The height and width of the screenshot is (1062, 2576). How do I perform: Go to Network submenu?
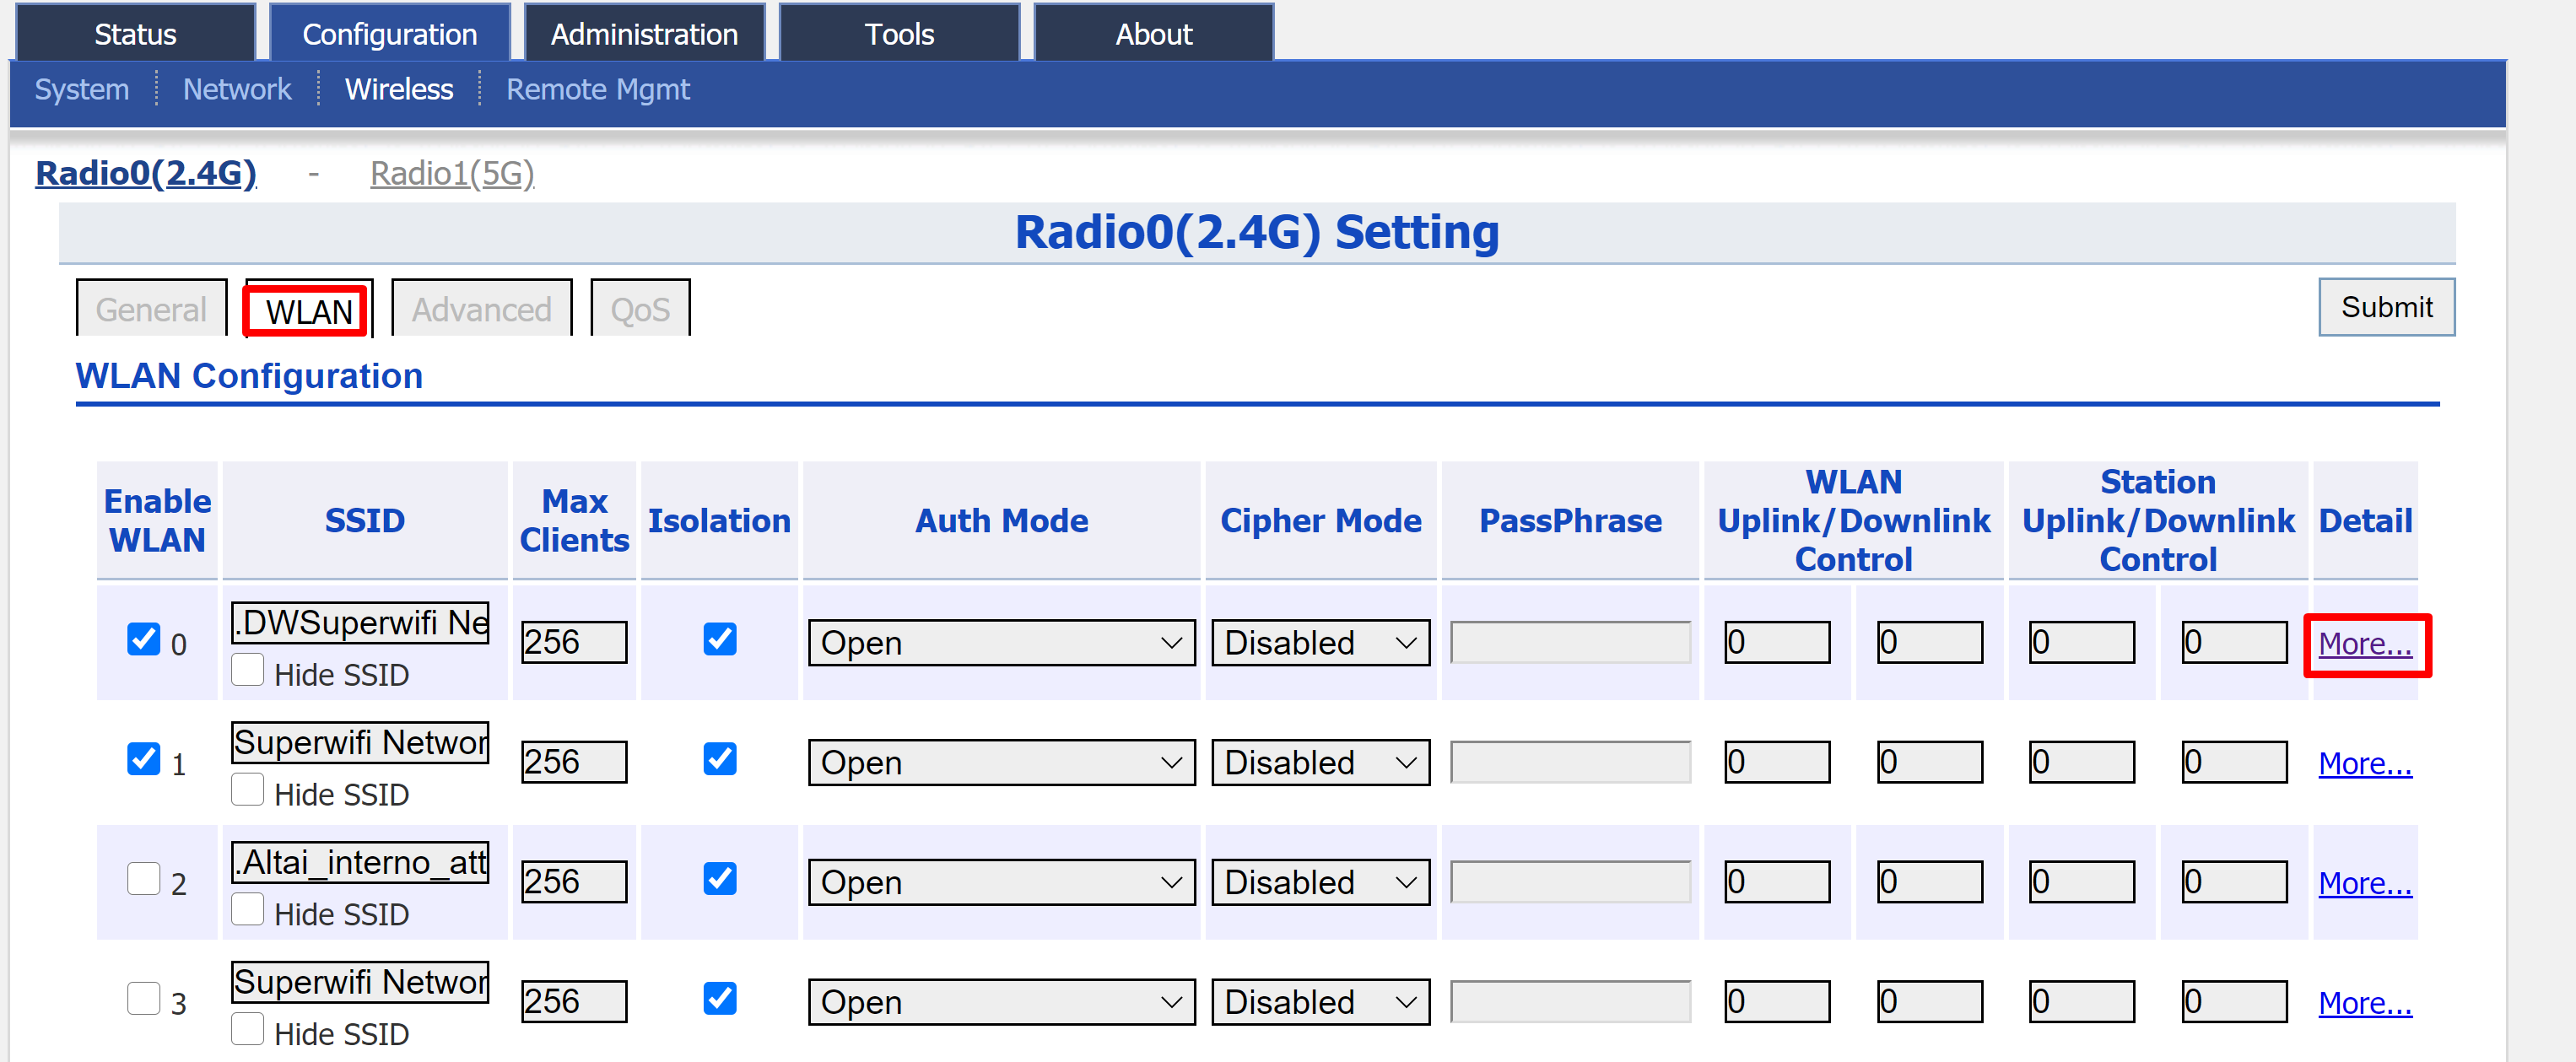[x=237, y=90]
